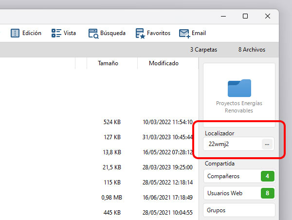Select the 0,98 MB size cell
Screen dimensions: 292x220
[x=112, y=197]
